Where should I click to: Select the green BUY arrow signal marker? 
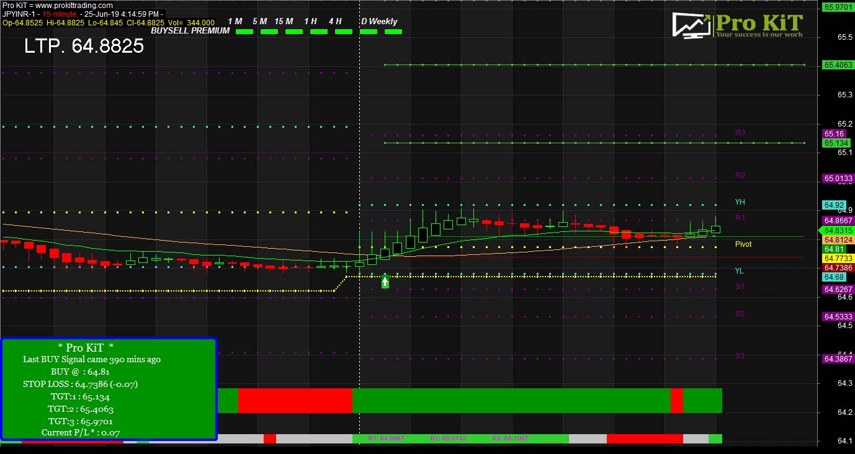point(385,281)
